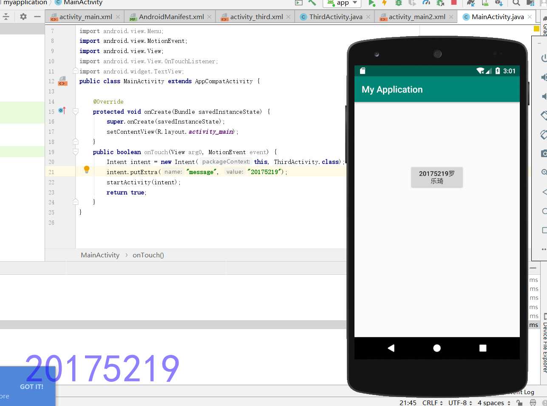Viewport: 547px width, 406px height.
Task: Tap the 20175219 button in emulator
Action: tap(436, 177)
